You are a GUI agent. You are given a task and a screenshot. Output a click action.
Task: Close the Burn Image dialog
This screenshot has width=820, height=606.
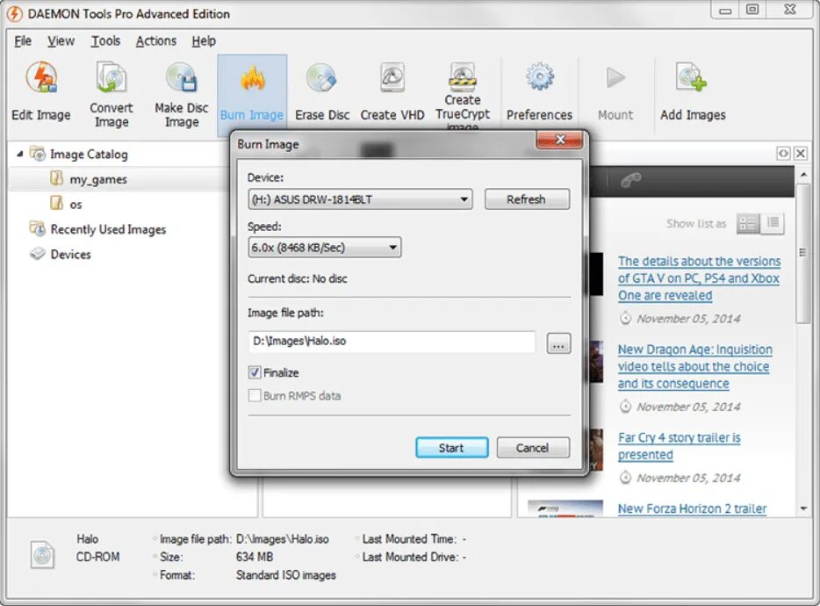point(559,140)
